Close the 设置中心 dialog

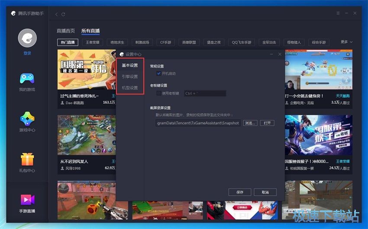280,54
